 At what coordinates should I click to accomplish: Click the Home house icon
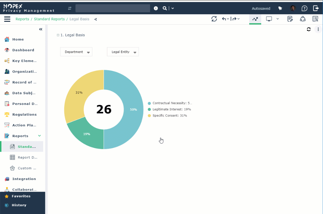(x=7, y=39)
